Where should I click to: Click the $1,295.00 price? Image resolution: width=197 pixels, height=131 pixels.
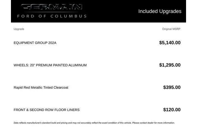pyautogui.click(x=170, y=65)
